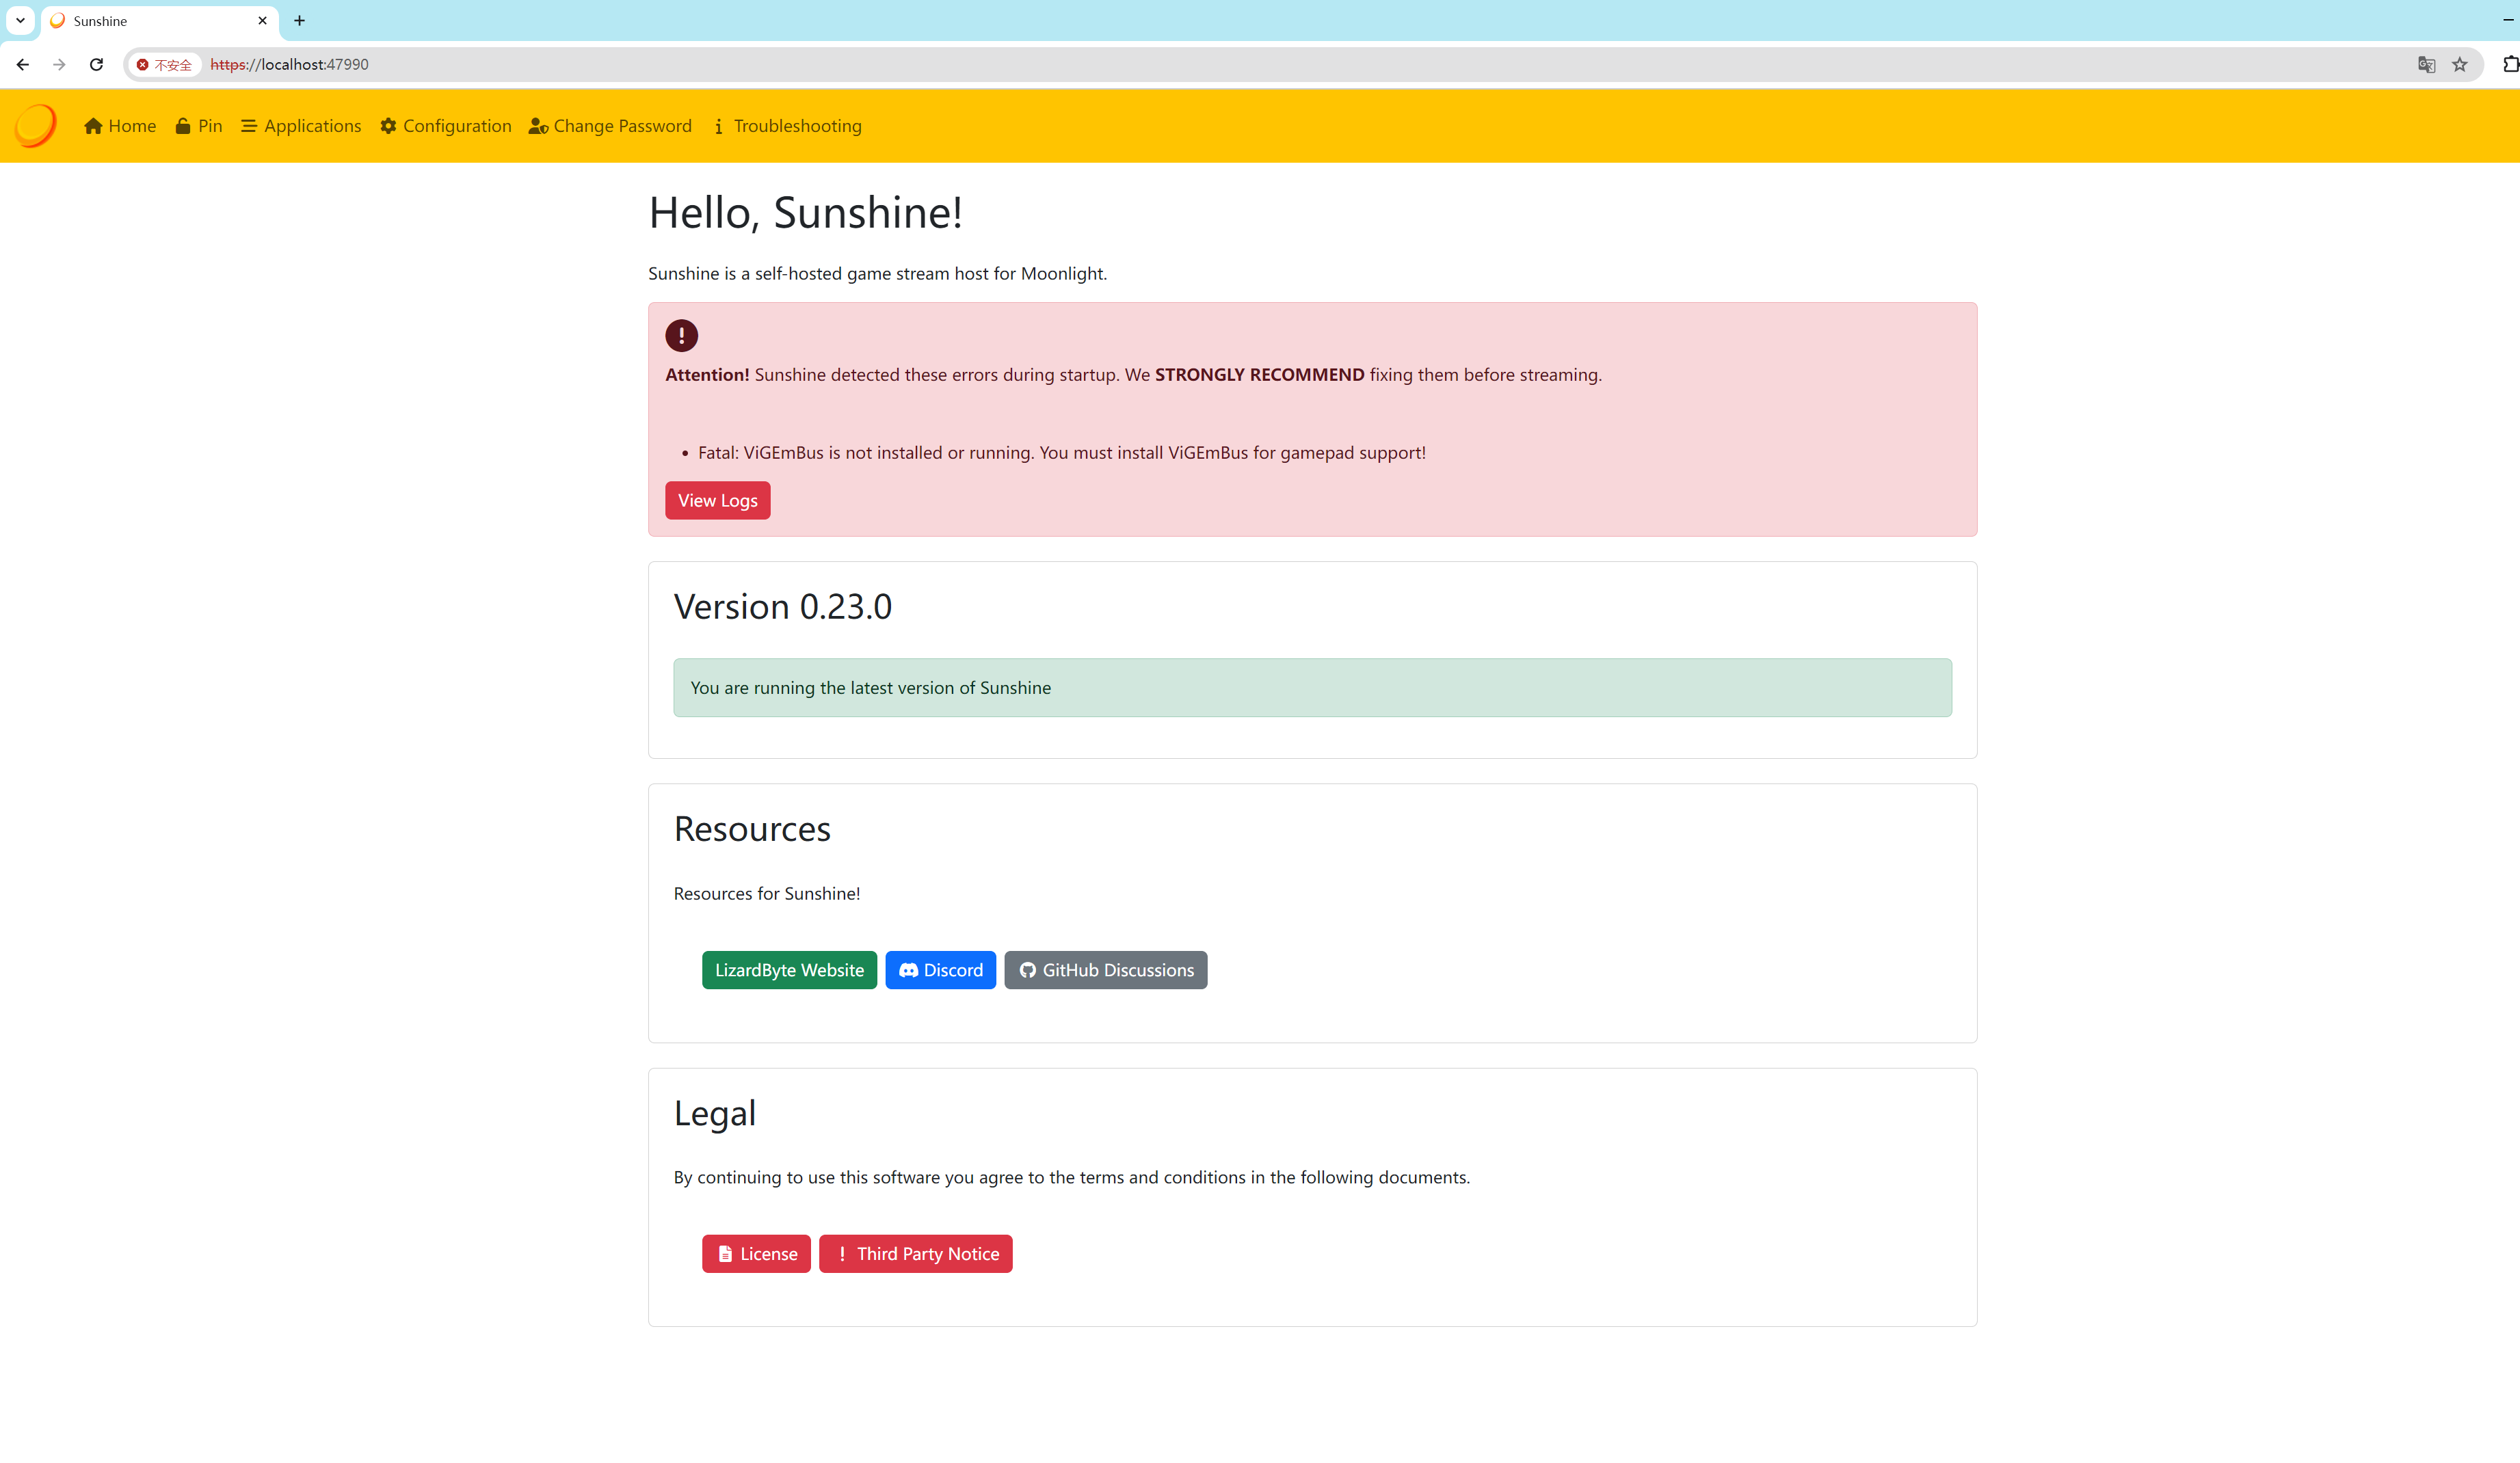2520x1463 pixels.
Task: Click the red error exclamation icon
Action: [x=682, y=336]
